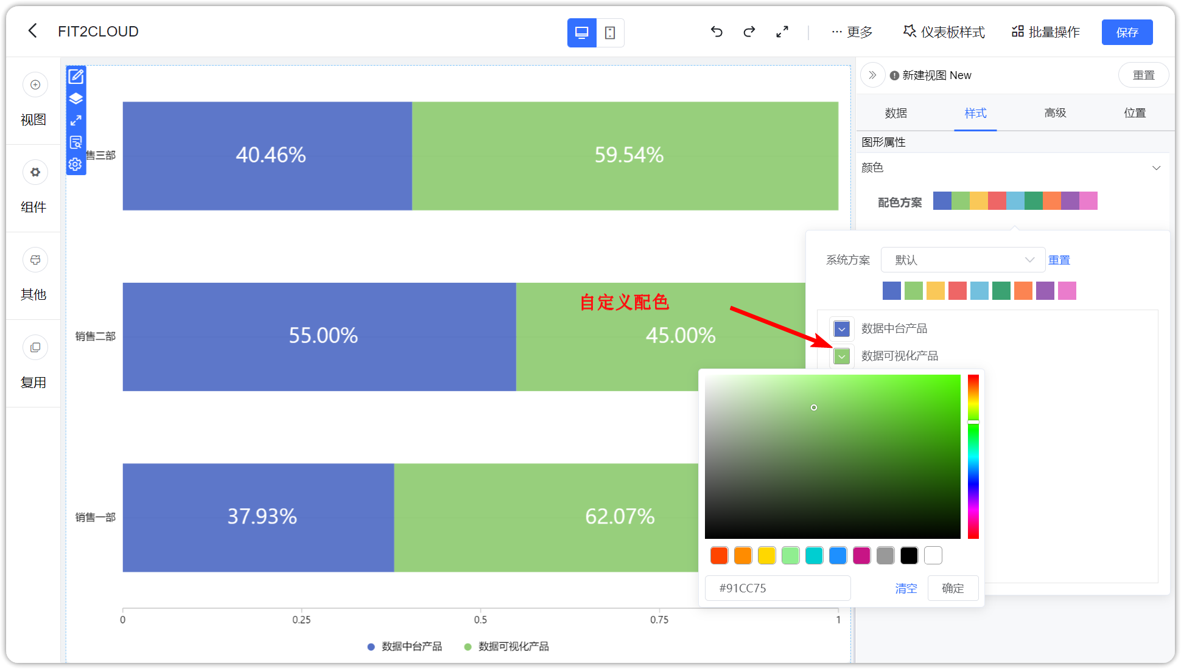Viewport: 1181px width, 669px height.
Task: Click the color saturation gradient area
Action: pyautogui.click(x=832, y=457)
